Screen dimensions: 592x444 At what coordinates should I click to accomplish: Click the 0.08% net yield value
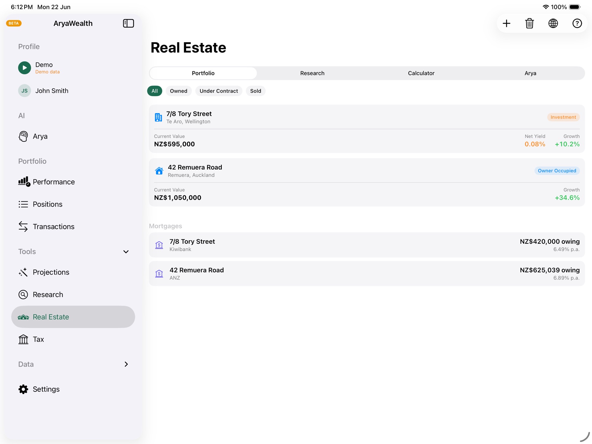point(535,144)
